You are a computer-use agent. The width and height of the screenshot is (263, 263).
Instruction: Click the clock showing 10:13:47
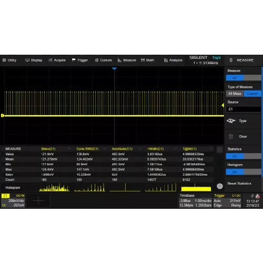coord(252,201)
